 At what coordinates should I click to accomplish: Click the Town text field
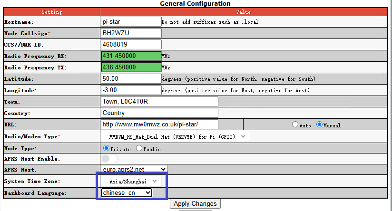coord(159,102)
